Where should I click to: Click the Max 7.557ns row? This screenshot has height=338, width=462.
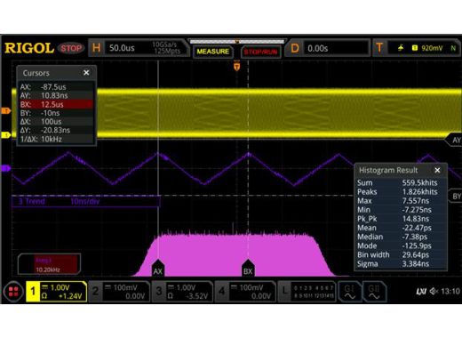tap(401, 201)
